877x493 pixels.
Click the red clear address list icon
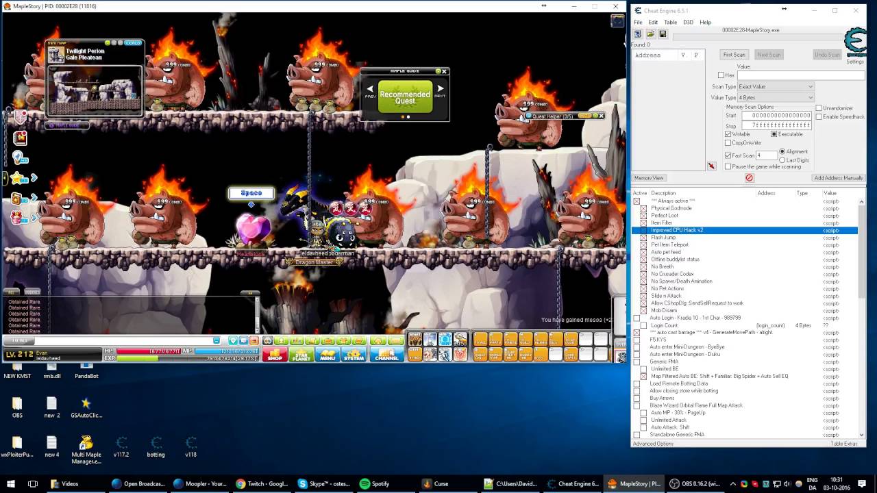(749, 178)
